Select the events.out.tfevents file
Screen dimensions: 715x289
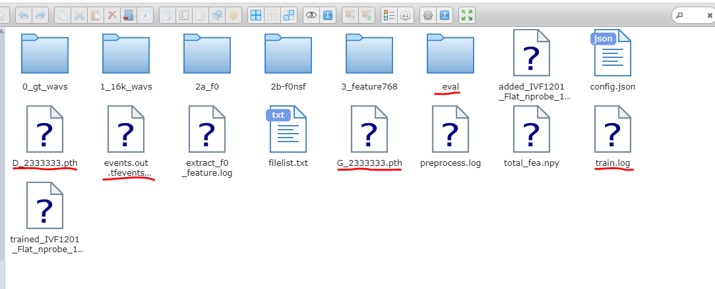coord(126,142)
